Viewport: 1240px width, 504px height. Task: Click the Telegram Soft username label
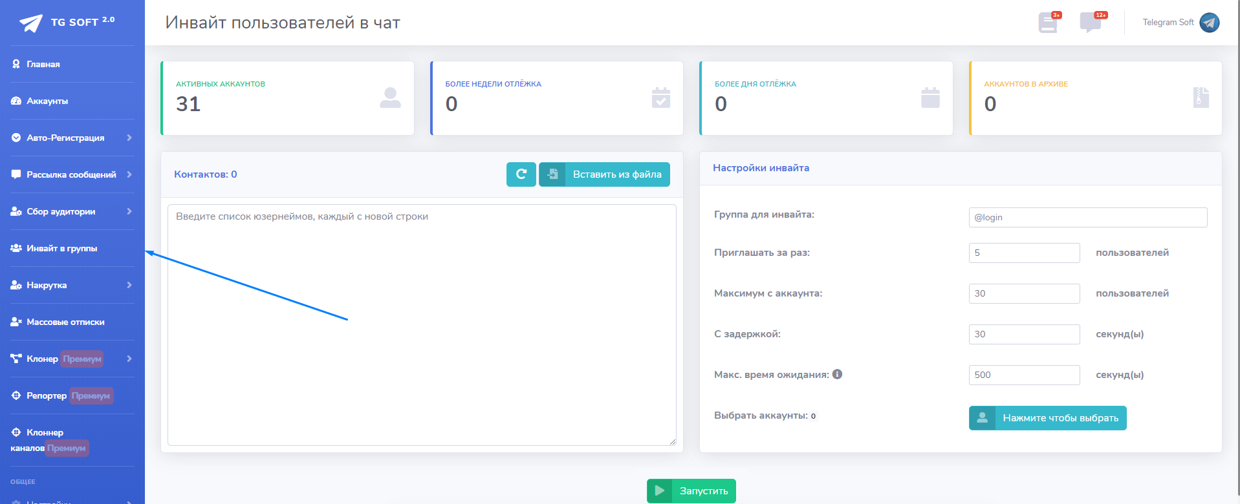[x=1168, y=22]
